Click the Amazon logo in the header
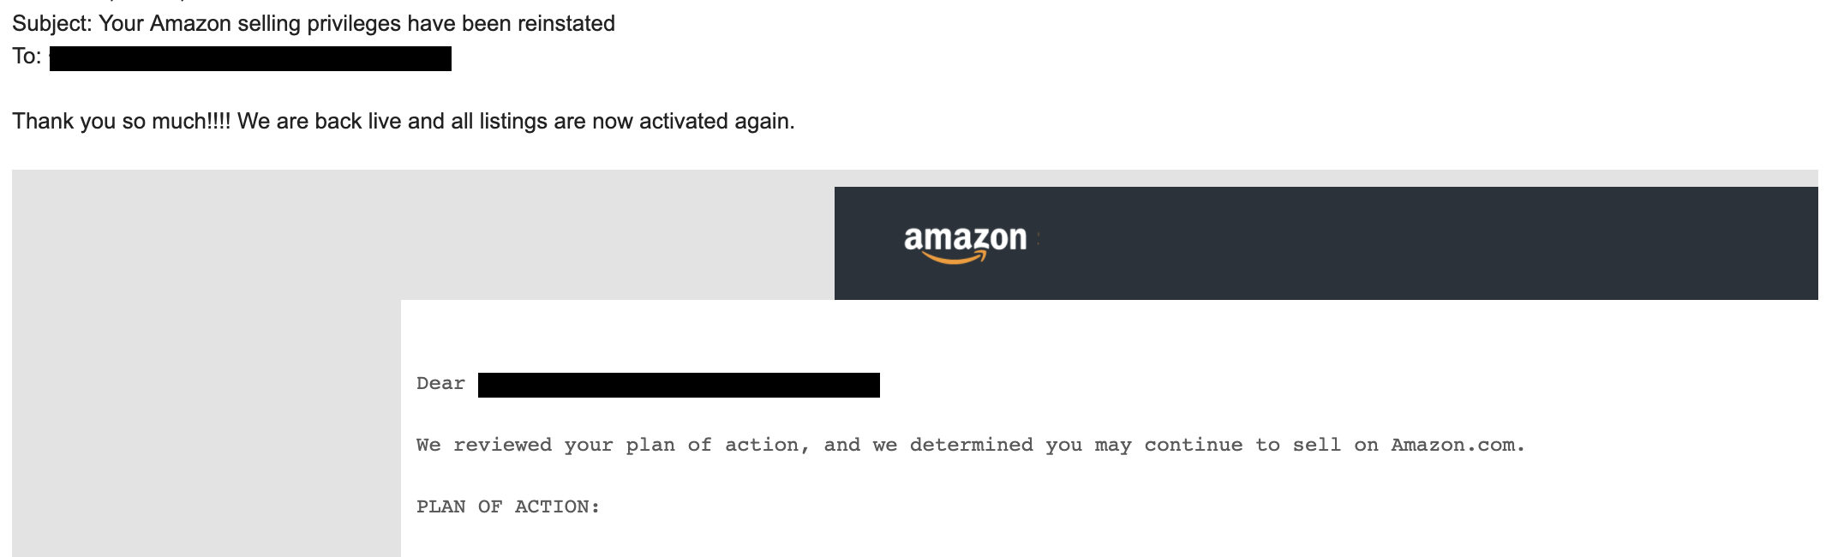 (x=965, y=239)
